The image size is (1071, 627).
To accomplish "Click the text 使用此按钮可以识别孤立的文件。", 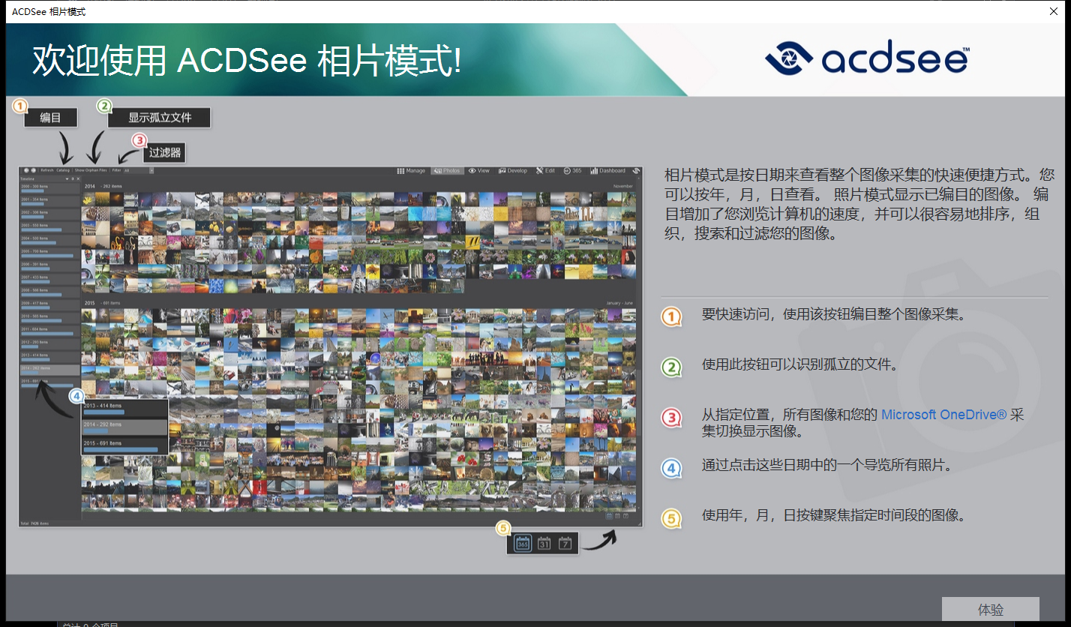I will coord(800,365).
